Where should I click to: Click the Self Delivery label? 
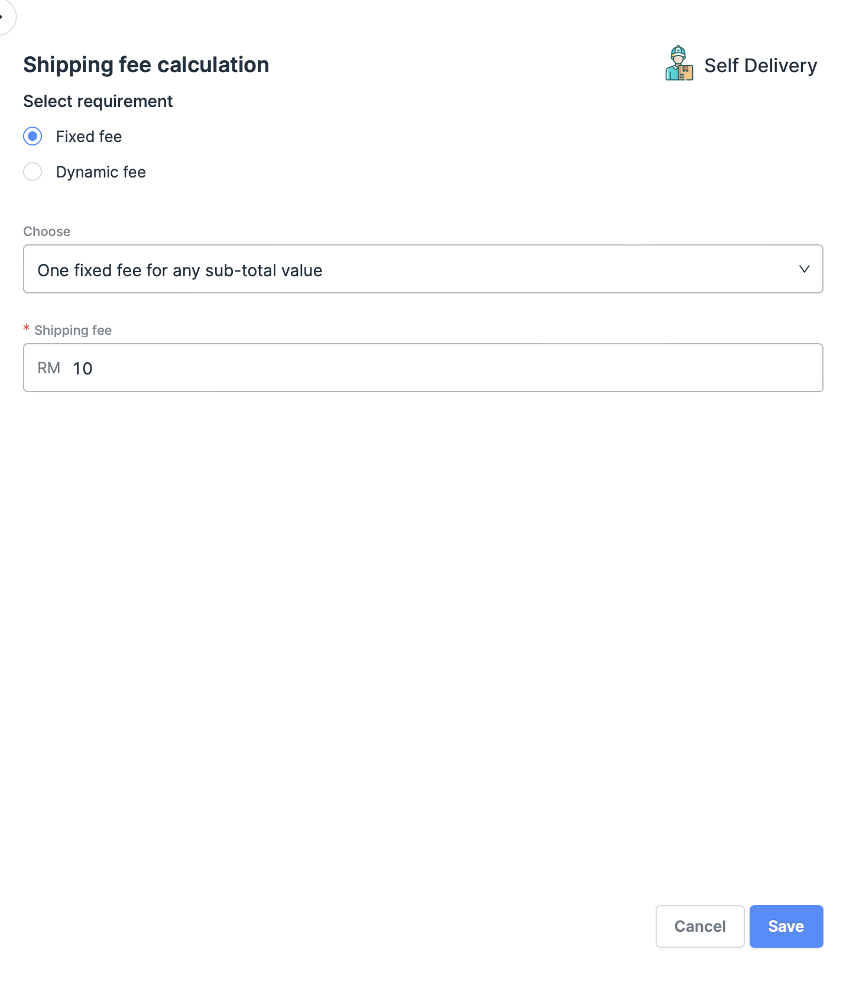[x=760, y=66]
